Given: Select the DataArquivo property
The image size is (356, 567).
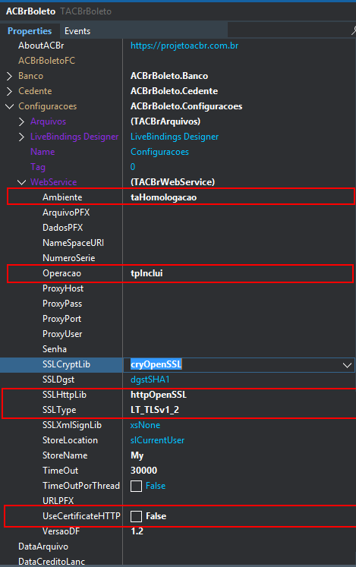Looking at the screenshot, I should [43, 547].
